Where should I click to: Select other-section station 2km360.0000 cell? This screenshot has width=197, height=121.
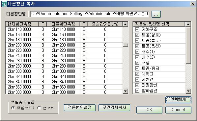(x=64, y=87)
